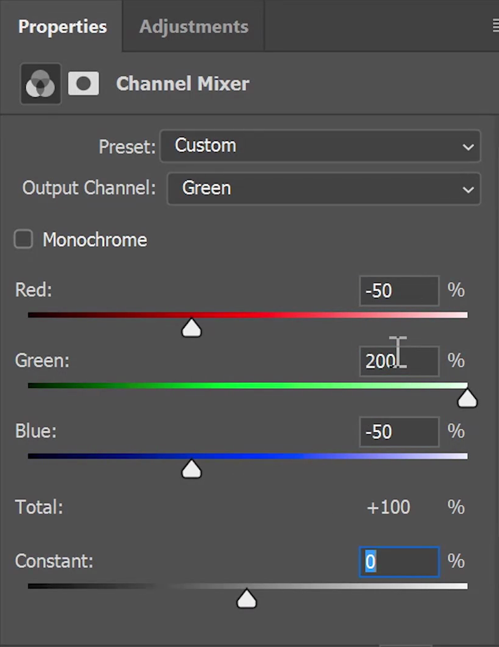Click the Monochrome label text
This screenshot has height=647, width=499.
coord(95,240)
